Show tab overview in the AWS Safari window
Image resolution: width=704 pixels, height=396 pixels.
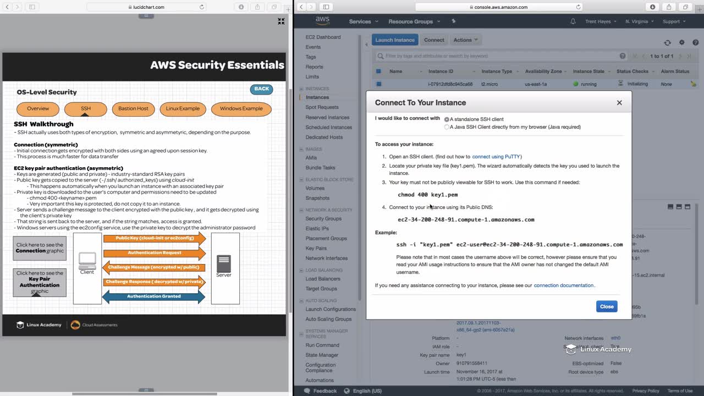[x=685, y=7]
